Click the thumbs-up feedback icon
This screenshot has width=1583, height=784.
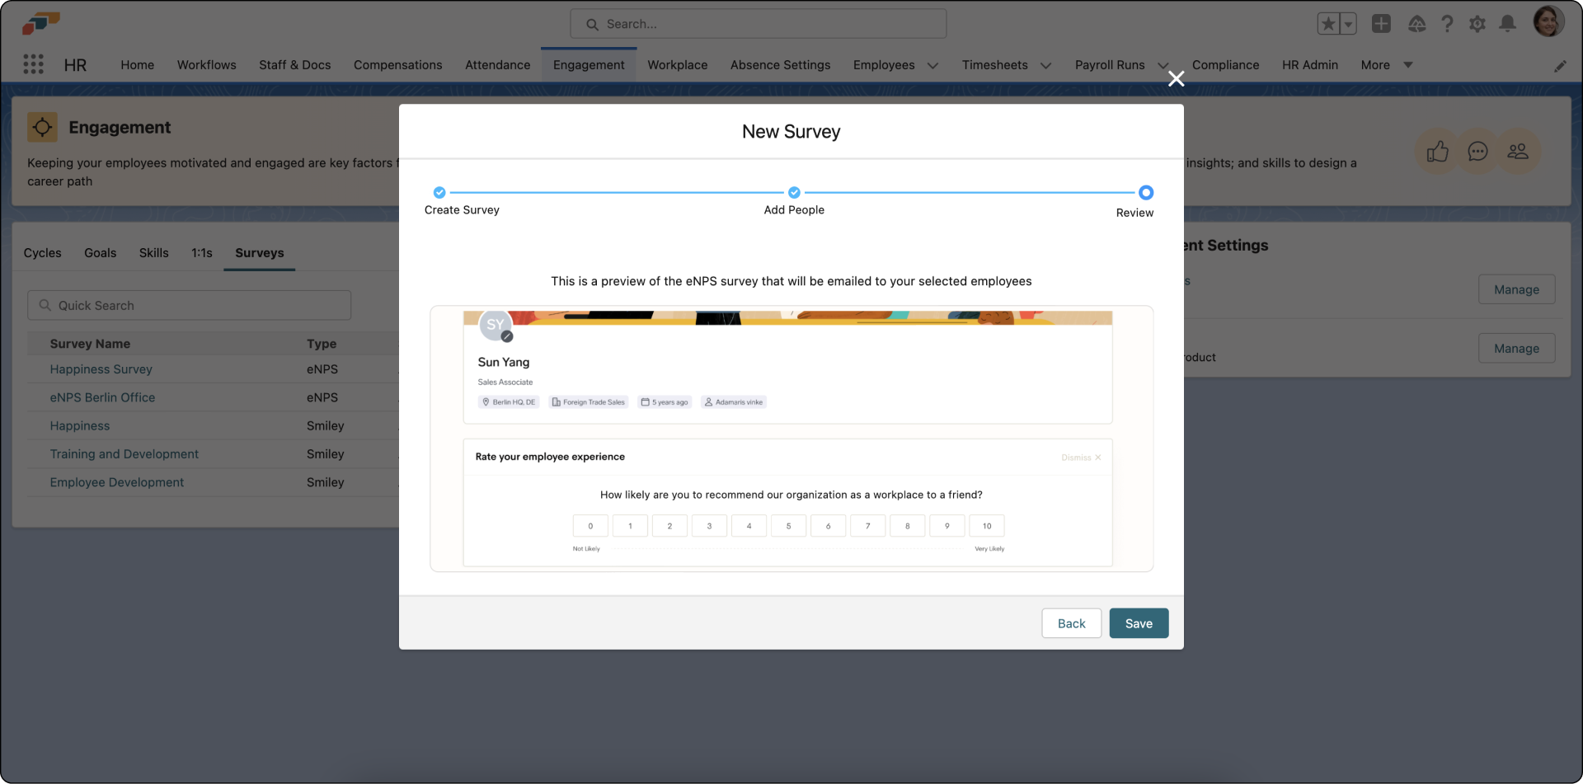1437,151
